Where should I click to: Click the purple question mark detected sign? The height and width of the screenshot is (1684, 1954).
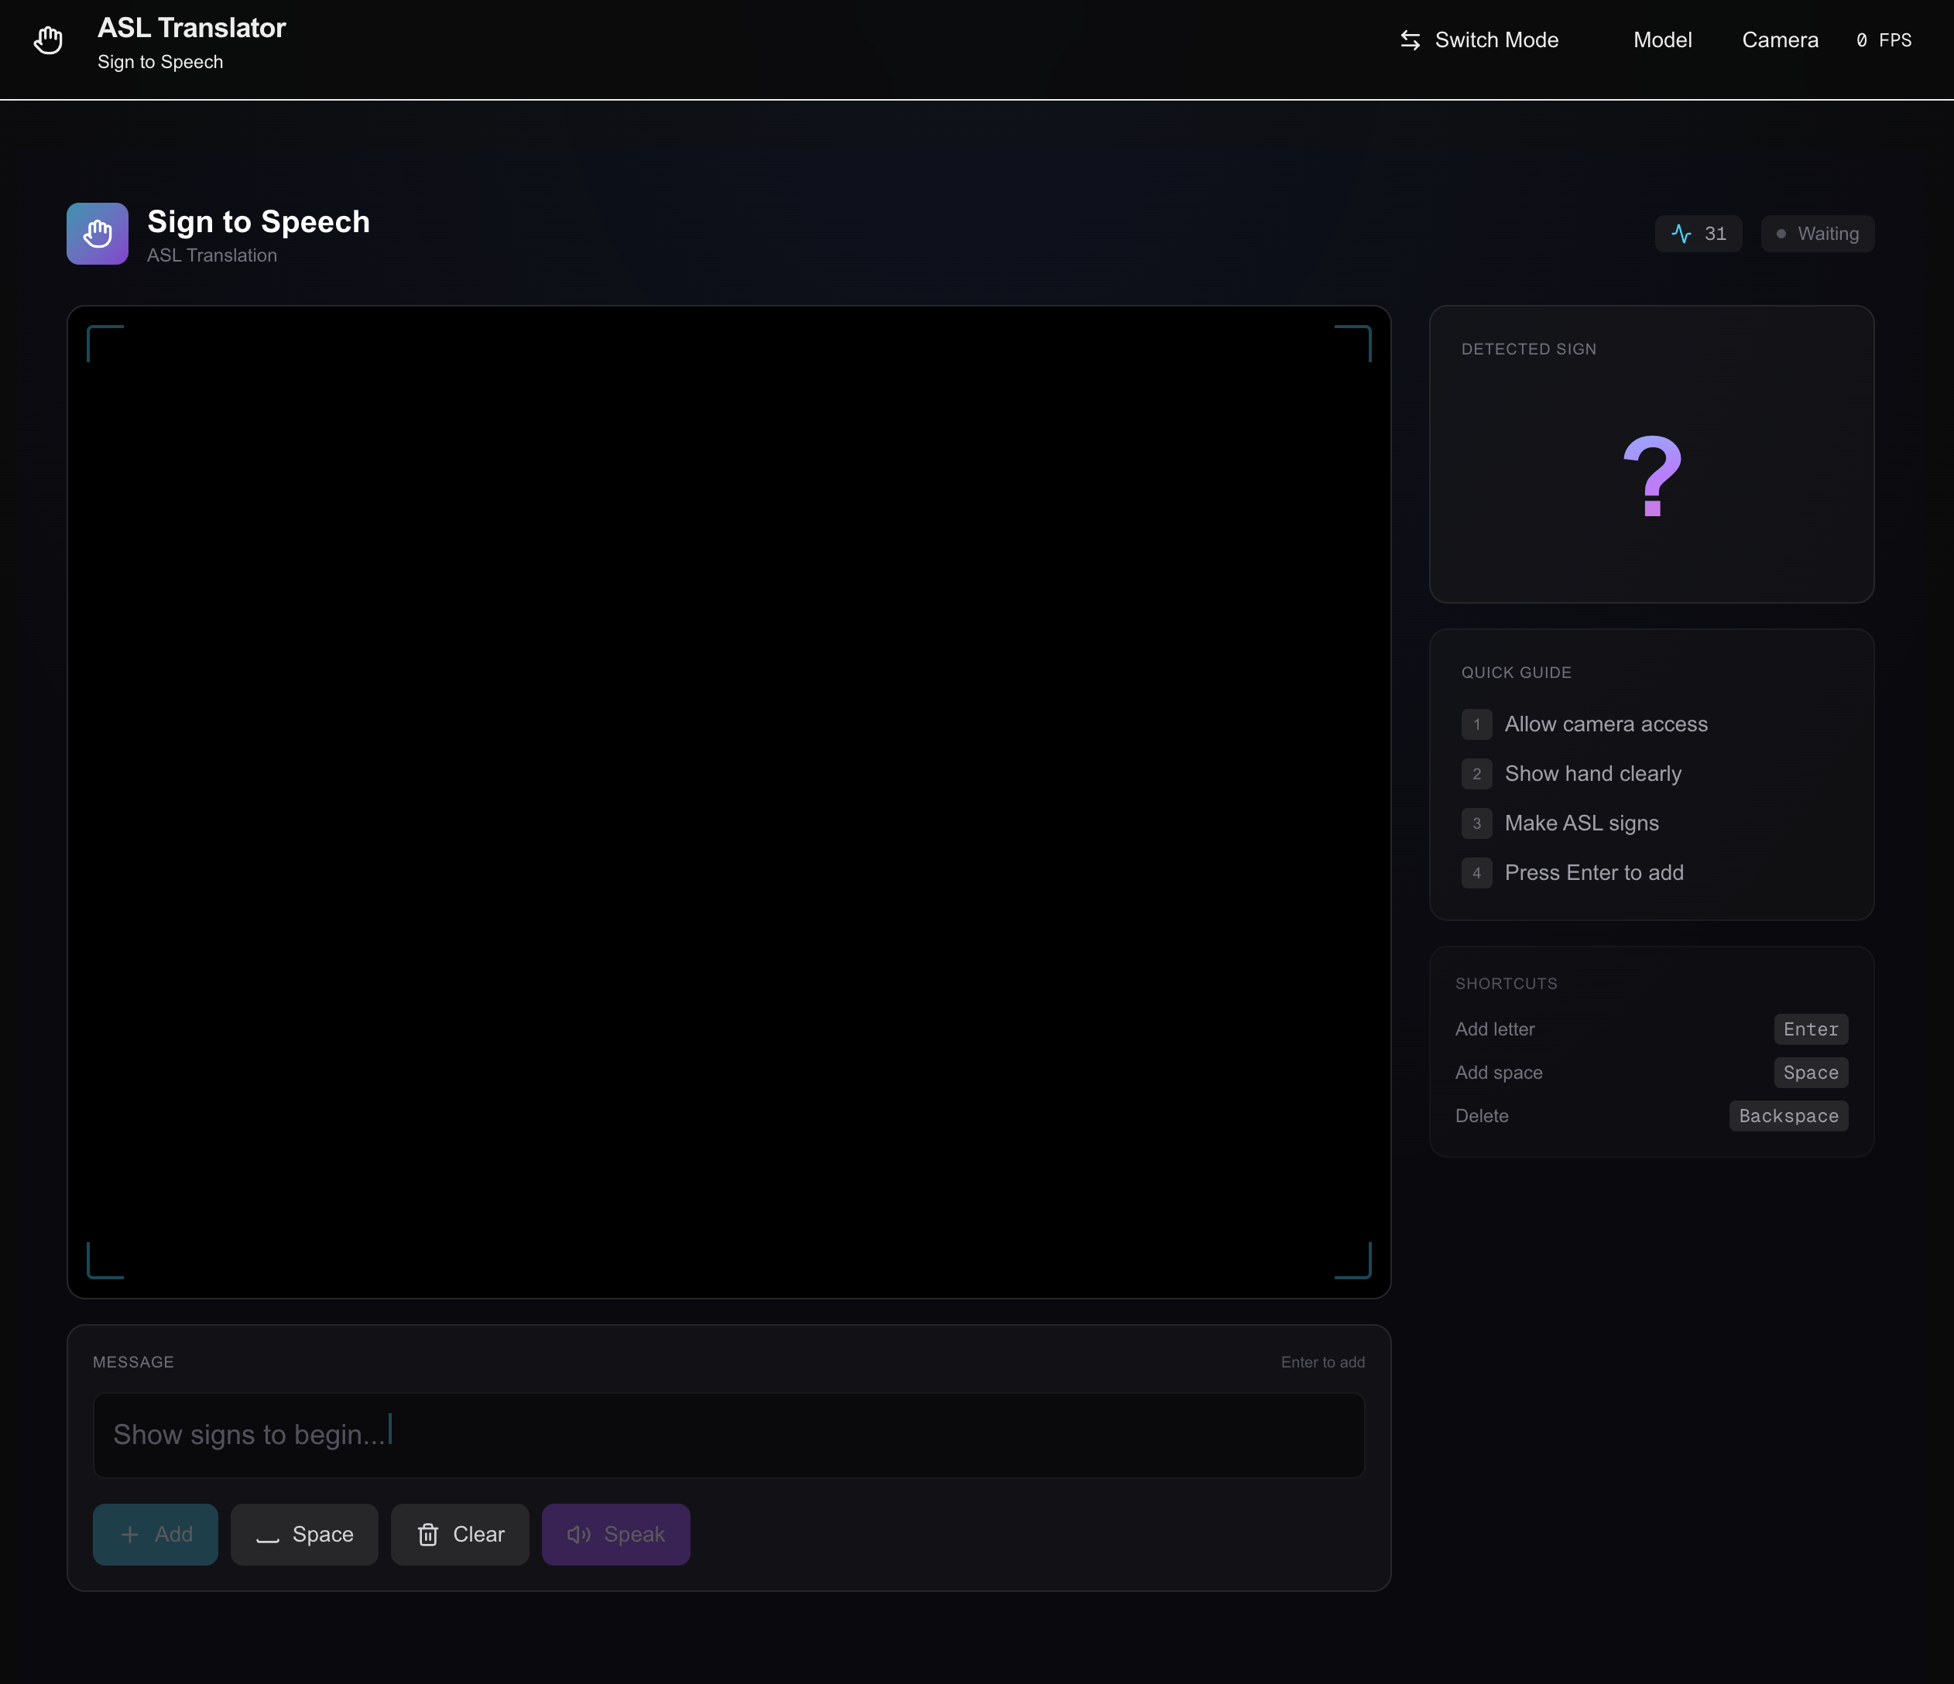pos(1651,476)
